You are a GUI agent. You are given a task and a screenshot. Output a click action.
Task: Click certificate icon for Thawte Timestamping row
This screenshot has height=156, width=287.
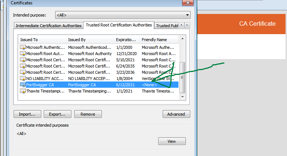pyautogui.click(x=23, y=91)
